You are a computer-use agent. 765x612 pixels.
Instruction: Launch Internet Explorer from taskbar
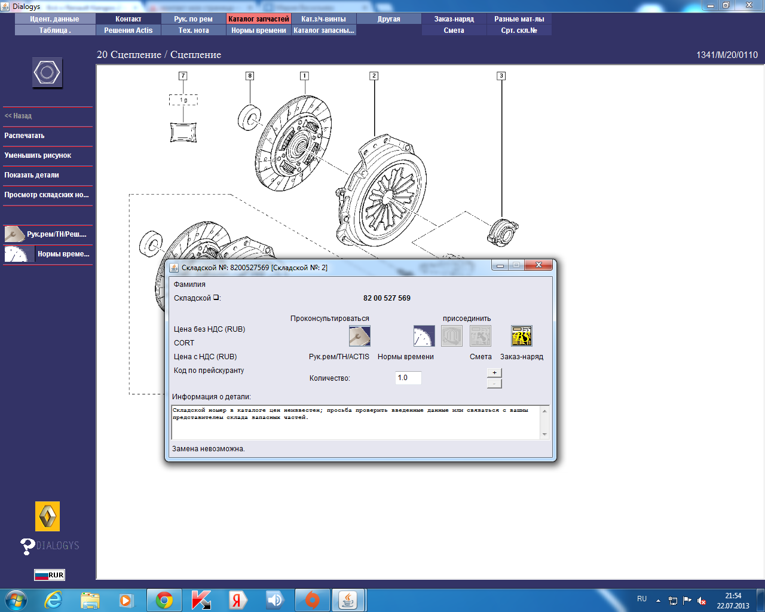click(x=54, y=600)
